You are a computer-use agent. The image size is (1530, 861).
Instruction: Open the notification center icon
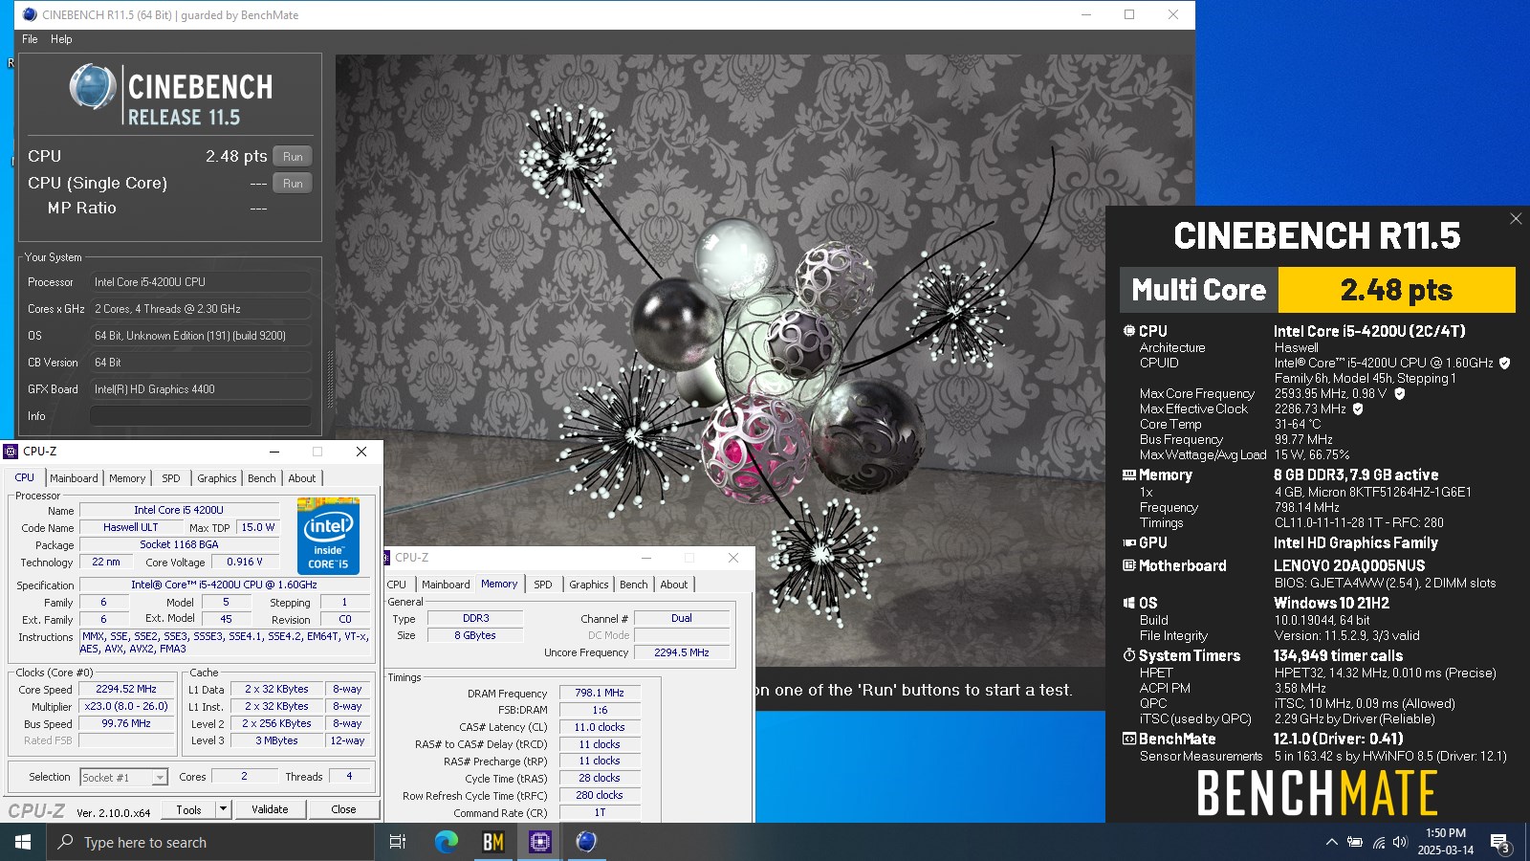point(1500,843)
